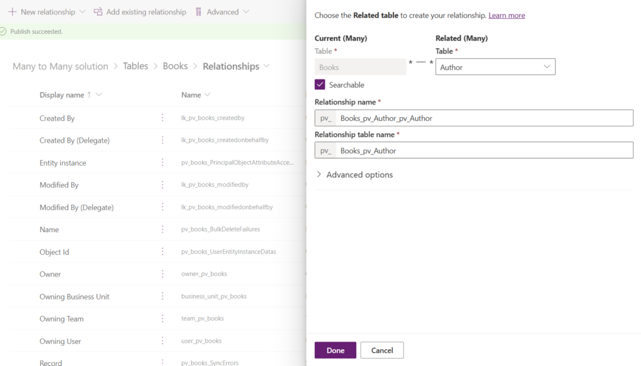
Task: Select the Entity instance relationship
Action: [63, 163]
